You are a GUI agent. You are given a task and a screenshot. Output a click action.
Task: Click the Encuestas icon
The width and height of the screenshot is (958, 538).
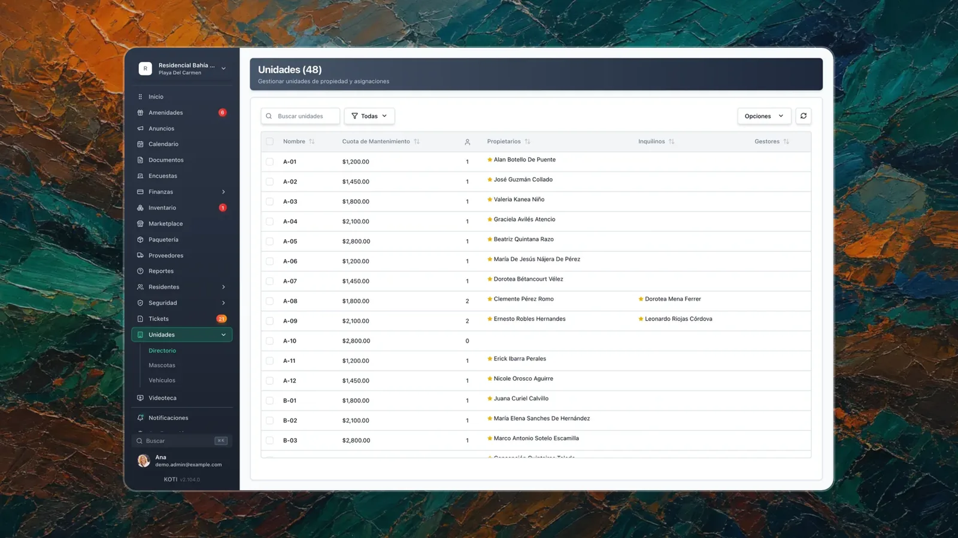pos(140,176)
